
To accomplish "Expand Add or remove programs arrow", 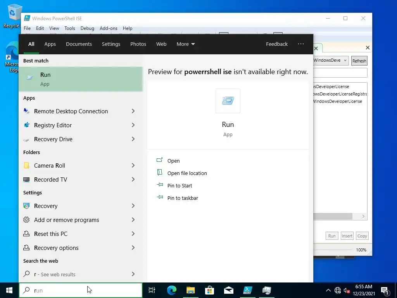I will coord(133,220).
